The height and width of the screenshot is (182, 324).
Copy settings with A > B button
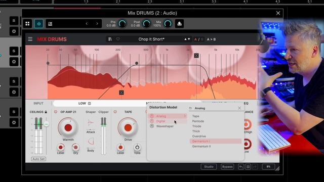[211, 39]
